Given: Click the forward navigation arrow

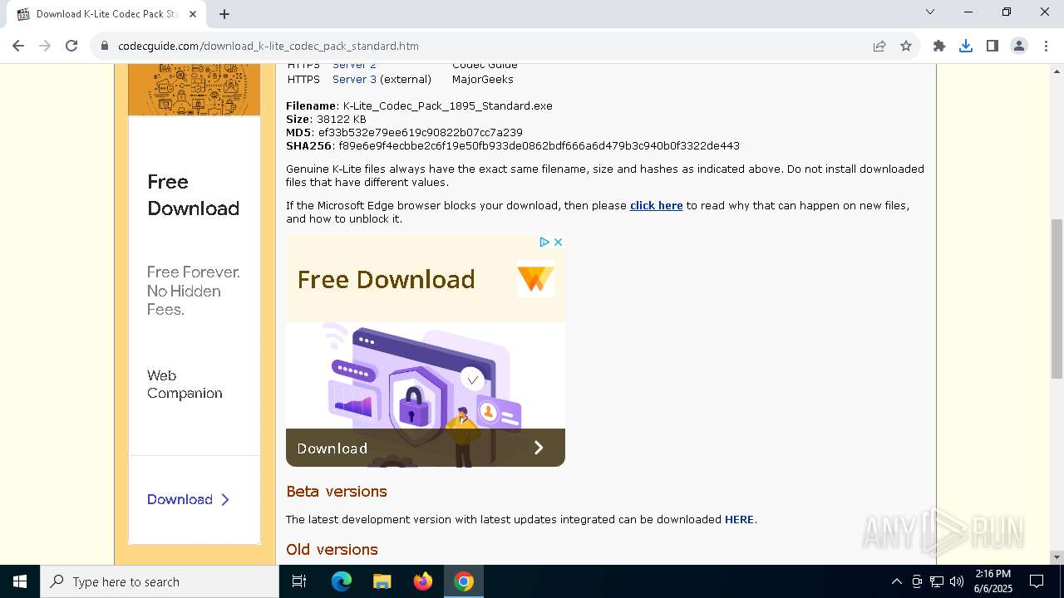Looking at the screenshot, I should (45, 46).
